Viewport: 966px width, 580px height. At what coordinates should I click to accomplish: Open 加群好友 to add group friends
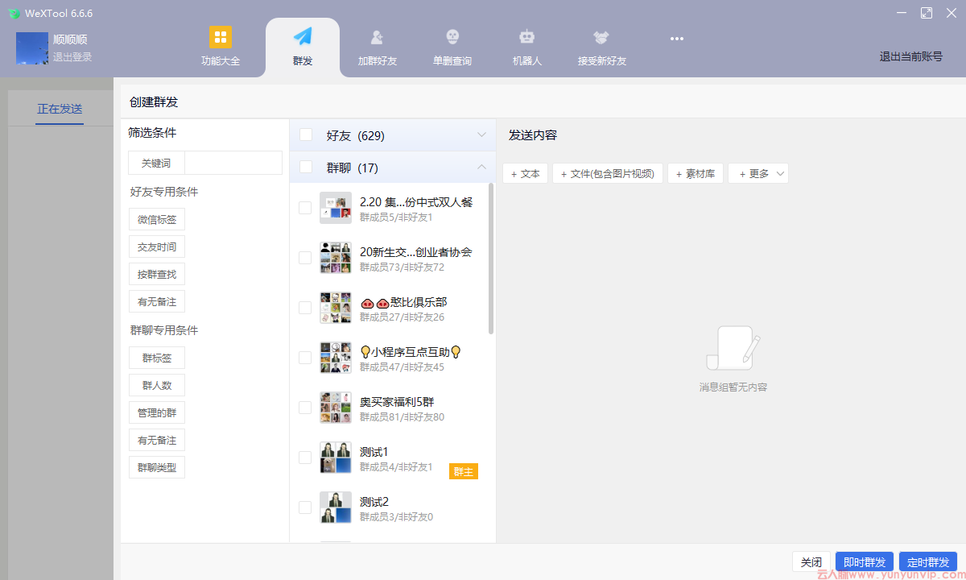coord(376,46)
